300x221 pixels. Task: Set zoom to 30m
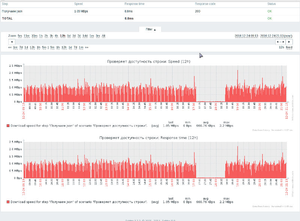[34, 36]
